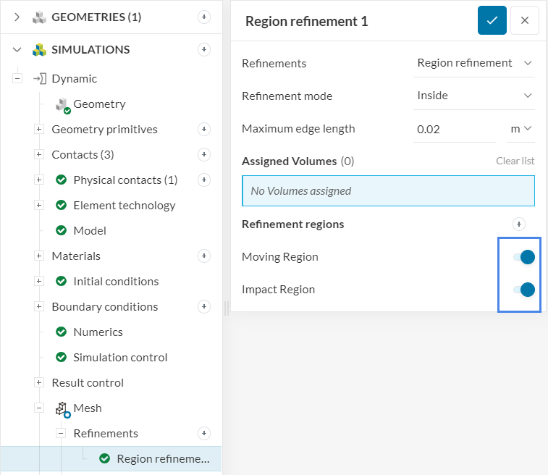Image resolution: width=548 pixels, height=475 pixels.
Task: Add a new mesh refinement plus icon
Action: [x=204, y=433]
